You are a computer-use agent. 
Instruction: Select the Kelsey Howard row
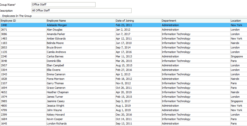pyautogui.click(x=124, y=115)
